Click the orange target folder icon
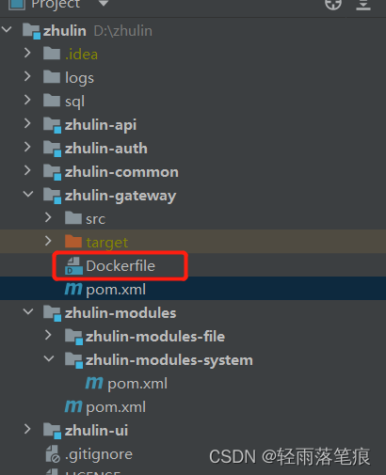Screen dimensions: 386x475 [73, 241]
